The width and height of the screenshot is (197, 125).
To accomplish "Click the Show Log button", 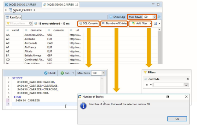I will coord(117,17).
